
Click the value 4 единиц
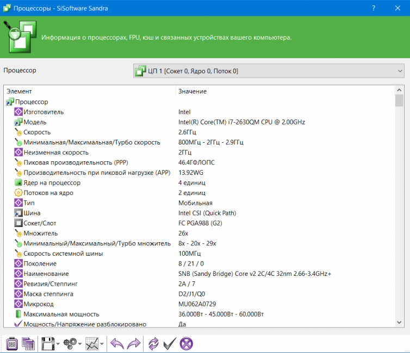[192, 183]
